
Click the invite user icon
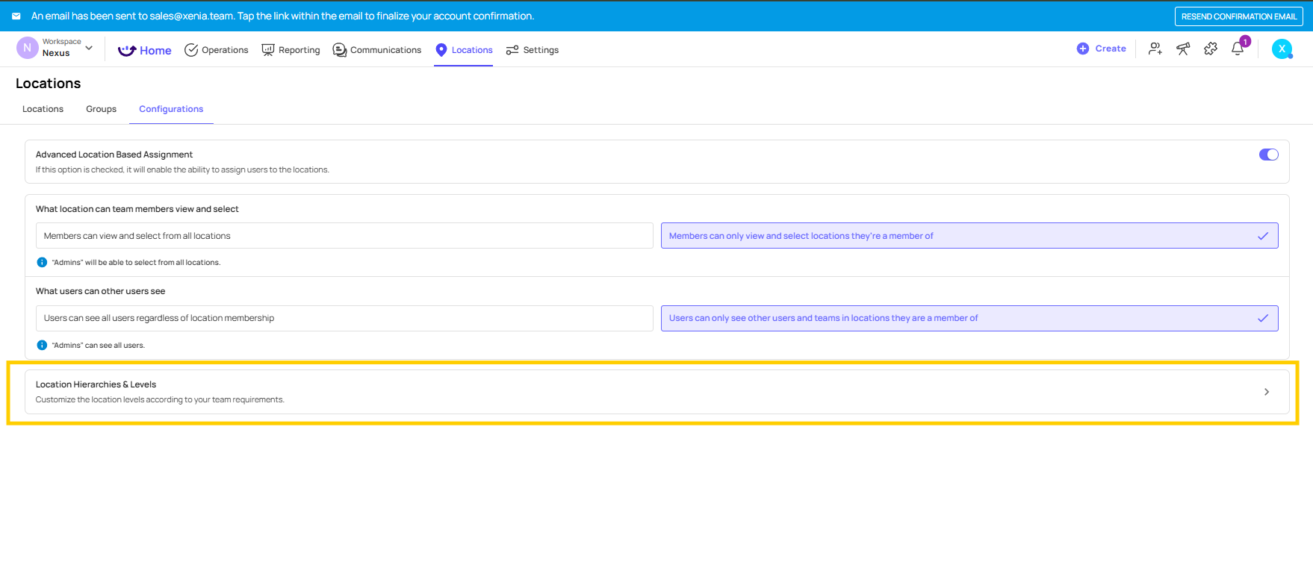click(1155, 49)
